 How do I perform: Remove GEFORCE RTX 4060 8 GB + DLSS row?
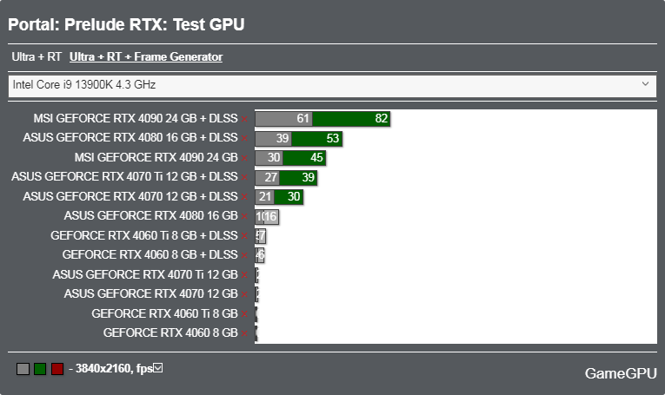click(x=244, y=256)
